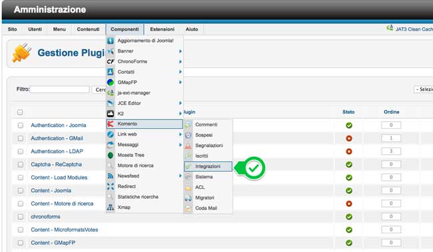
Task: Check the Authentication - GMail row checkbox
Action: (21, 138)
